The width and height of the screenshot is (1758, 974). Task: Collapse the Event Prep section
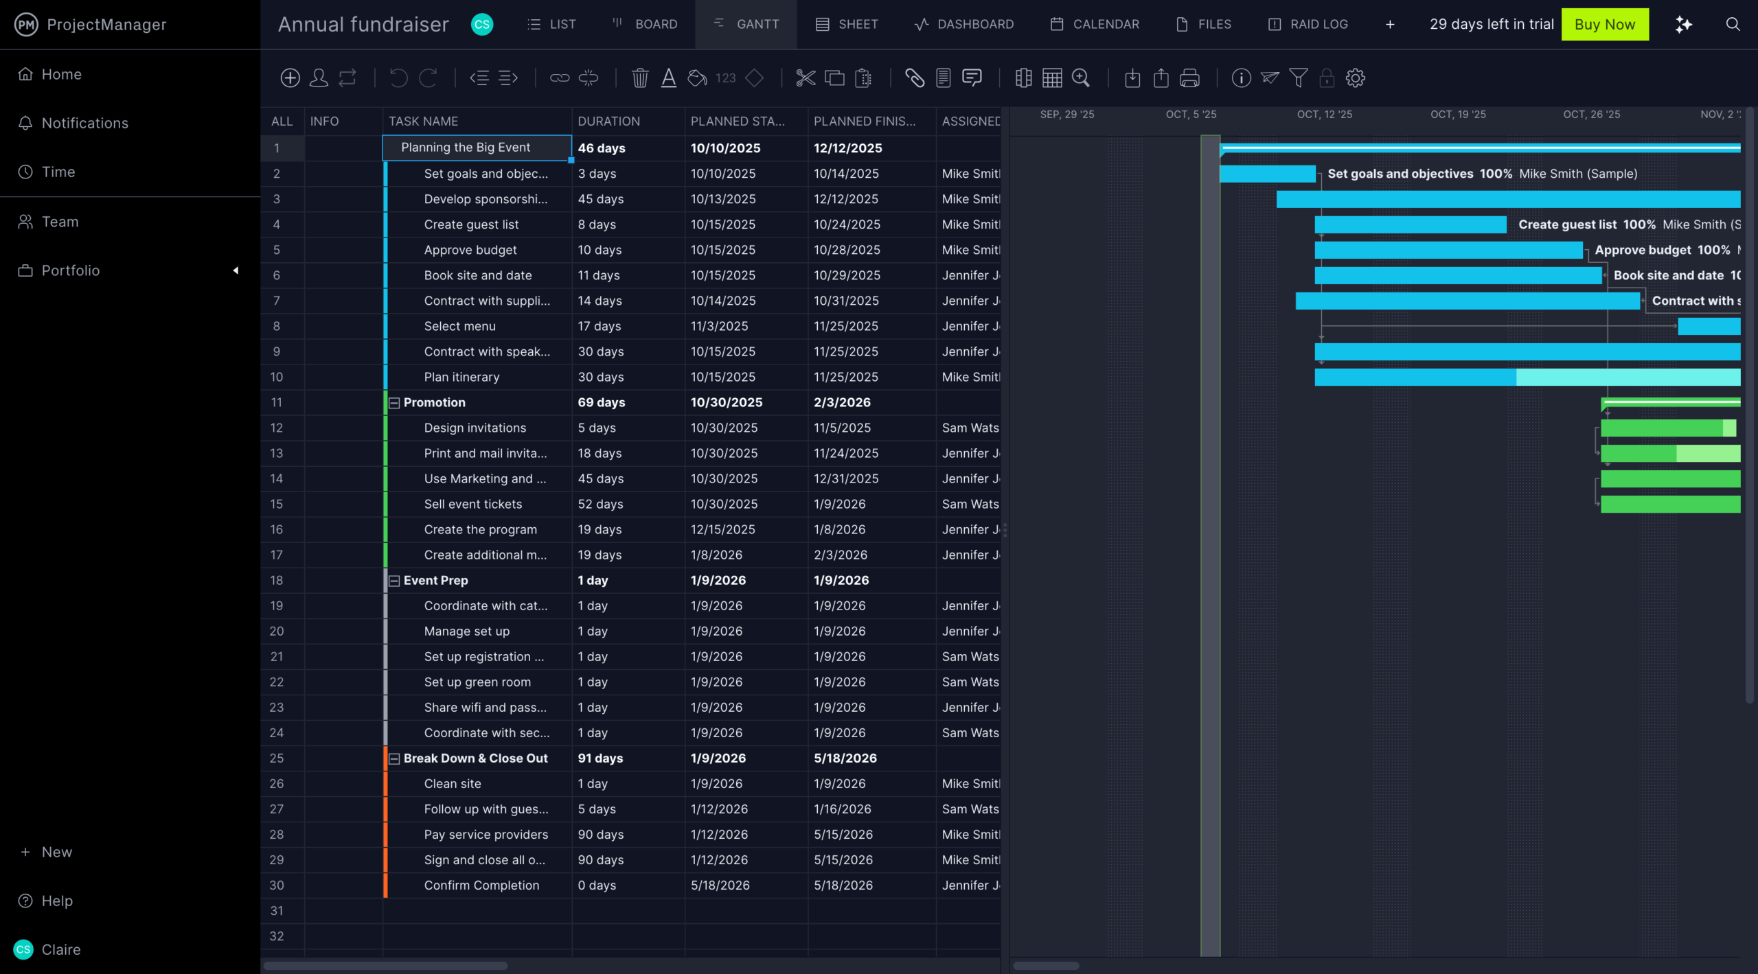pyautogui.click(x=393, y=580)
